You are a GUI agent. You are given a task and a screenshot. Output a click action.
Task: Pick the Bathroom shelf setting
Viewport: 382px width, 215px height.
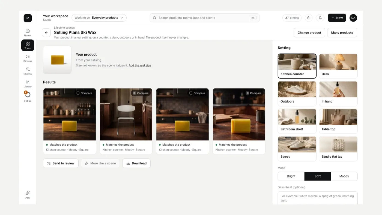(297, 121)
